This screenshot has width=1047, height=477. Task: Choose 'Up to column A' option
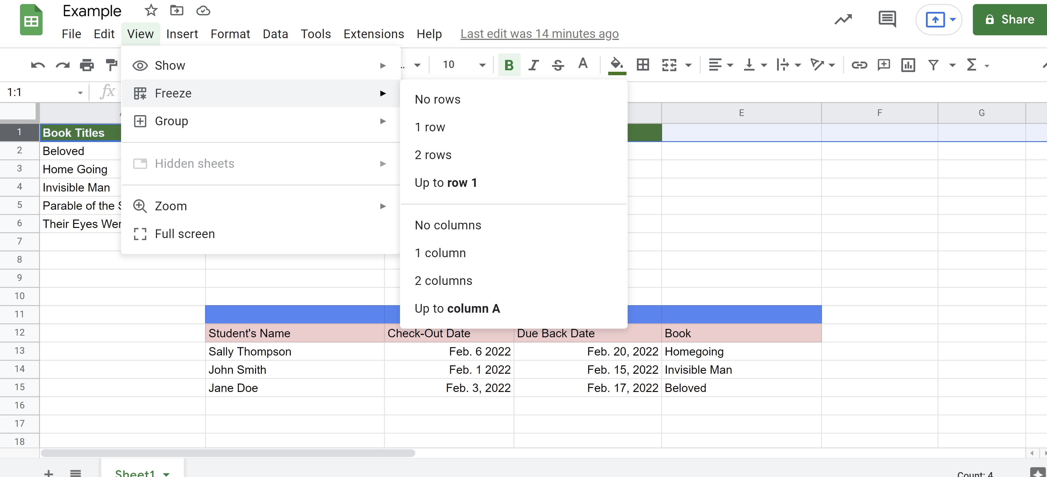click(x=457, y=309)
